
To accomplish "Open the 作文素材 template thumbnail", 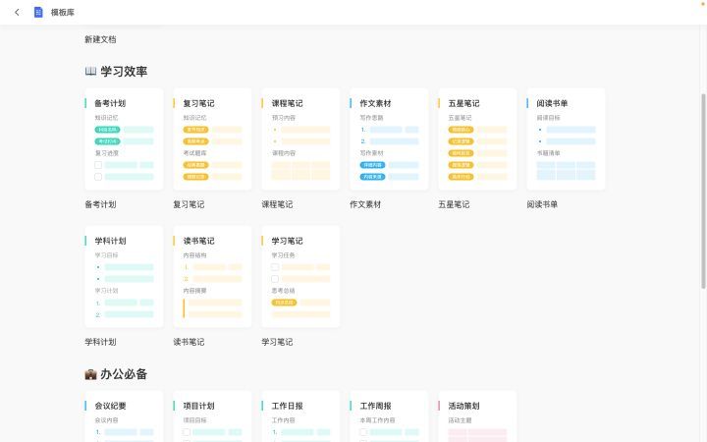I will click(389, 138).
